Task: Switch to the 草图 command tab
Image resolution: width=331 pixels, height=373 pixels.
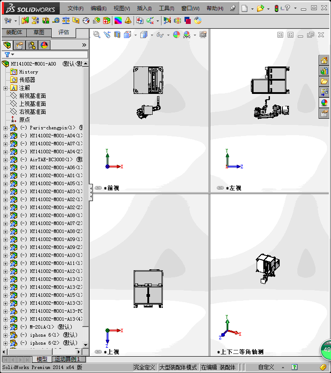Action: pos(39,32)
